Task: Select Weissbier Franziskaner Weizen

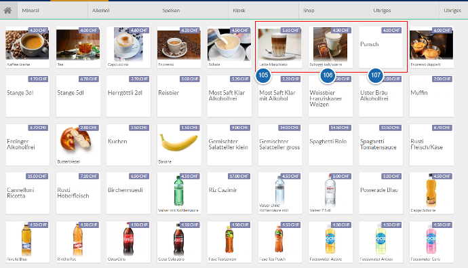Action: coord(330,96)
